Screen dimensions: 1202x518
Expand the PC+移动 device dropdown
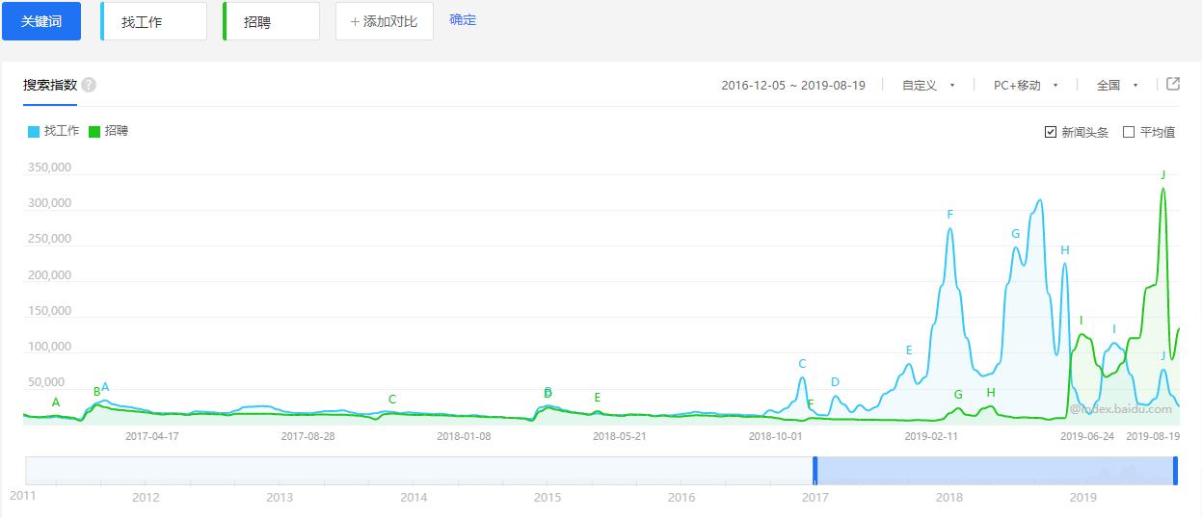click(x=1026, y=85)
